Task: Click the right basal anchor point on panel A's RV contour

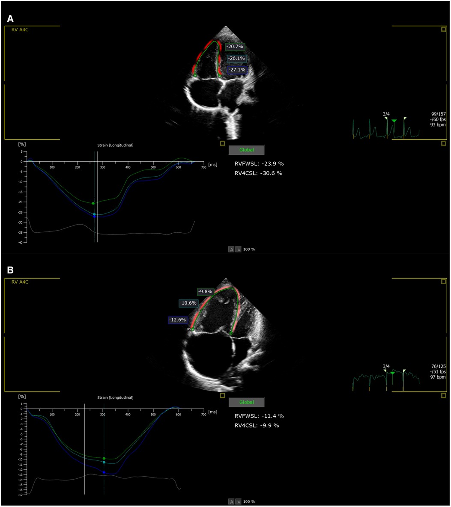Action: (220, 76)
